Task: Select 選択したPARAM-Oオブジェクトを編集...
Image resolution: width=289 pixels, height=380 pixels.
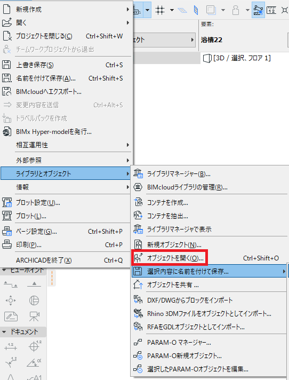Action: [210, 369]
